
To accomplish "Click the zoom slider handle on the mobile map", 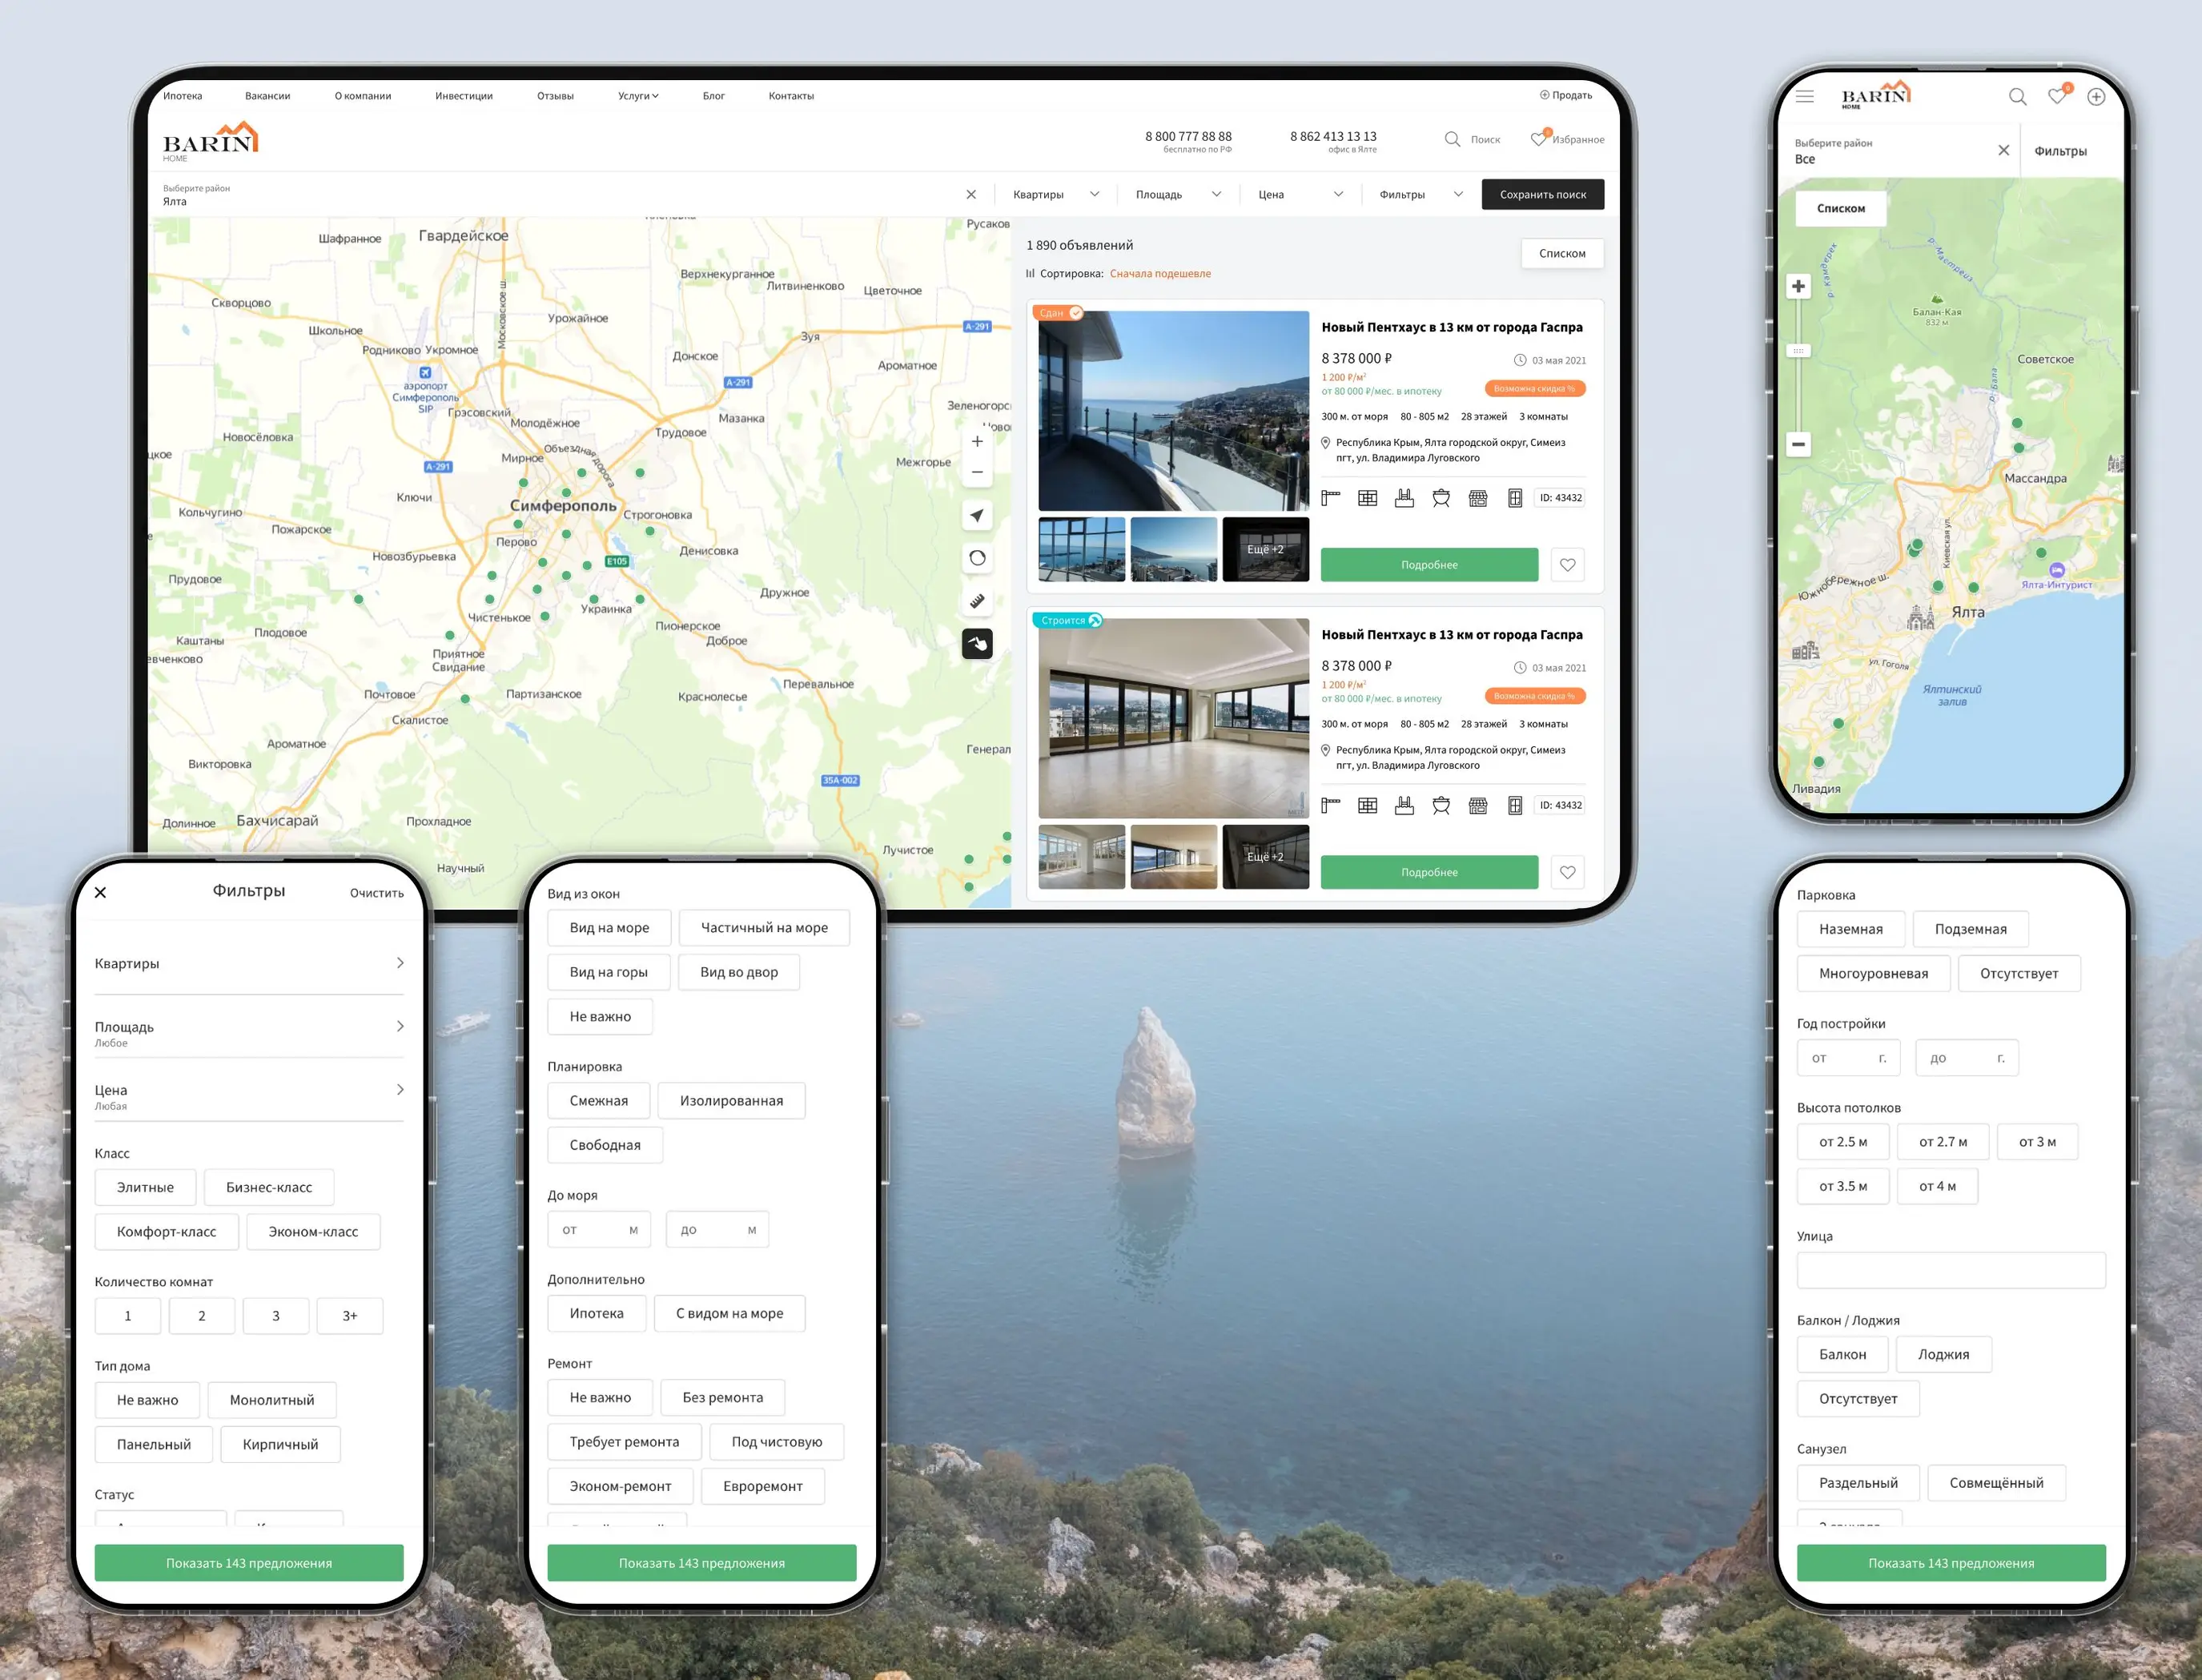I will pos(1798,351).
